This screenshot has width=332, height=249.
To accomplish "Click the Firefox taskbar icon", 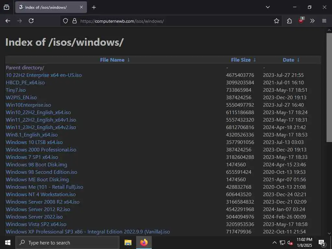I will pyautogui.click(x=144, y=243).
